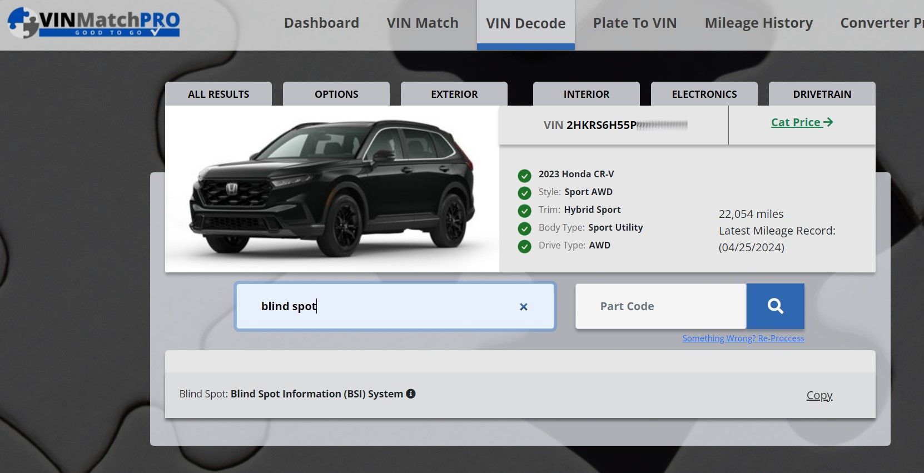
Task: Focus the blind spot search field
Action: point(395,306)
